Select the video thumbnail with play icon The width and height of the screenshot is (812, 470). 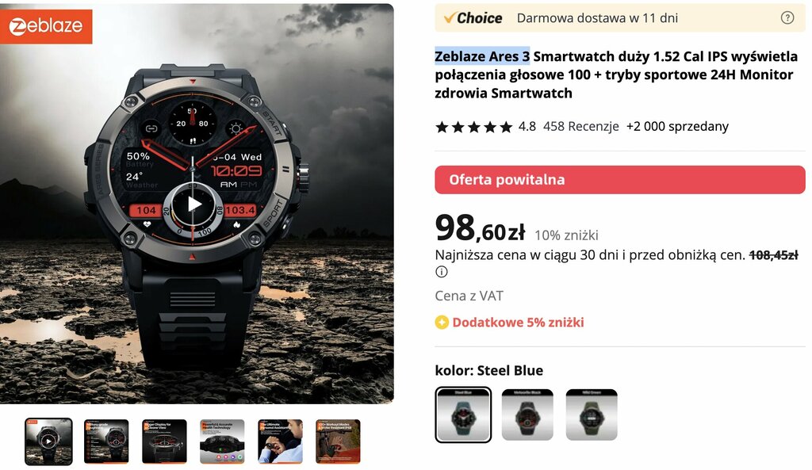(x=48, y=441)
